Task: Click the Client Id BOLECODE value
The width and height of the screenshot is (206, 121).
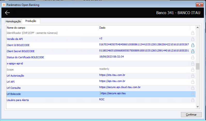Action: click(144, 45)
